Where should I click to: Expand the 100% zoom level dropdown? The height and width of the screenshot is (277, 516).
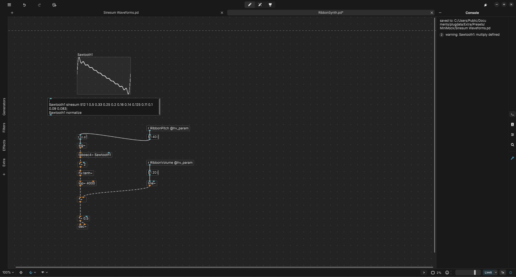click(x=8, y=272)
